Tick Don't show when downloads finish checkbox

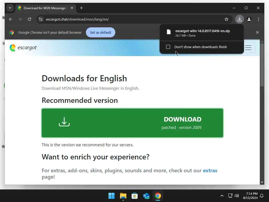coord(168,47)
